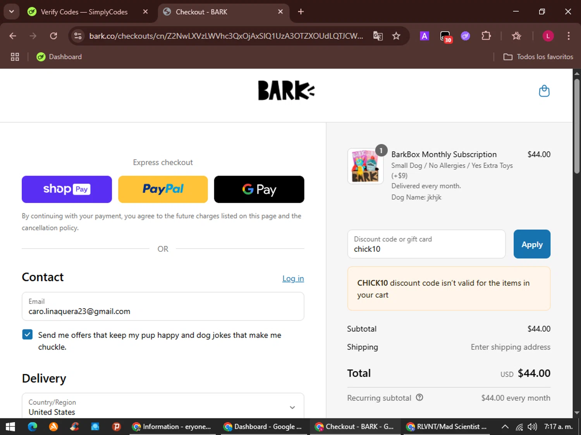This screenshot has height=435, width=581.
Task: Open the Chrome profile L avatar
Action: tap(548, 36)
